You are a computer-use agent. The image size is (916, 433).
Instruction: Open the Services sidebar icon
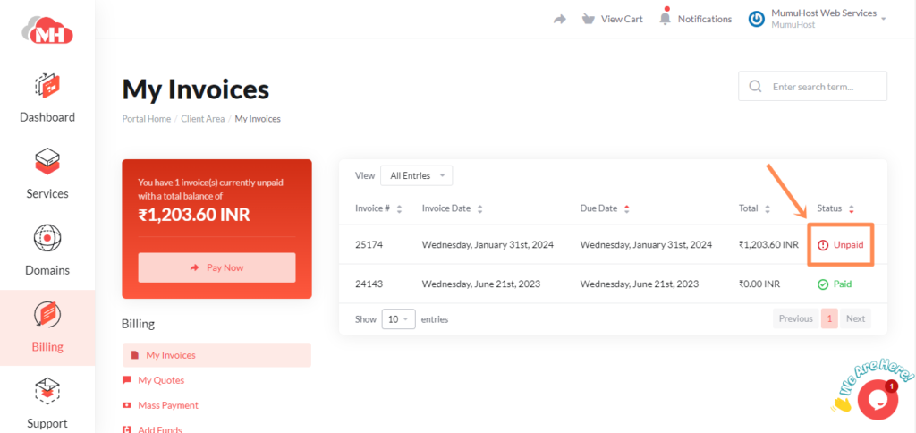click(47, 162)
